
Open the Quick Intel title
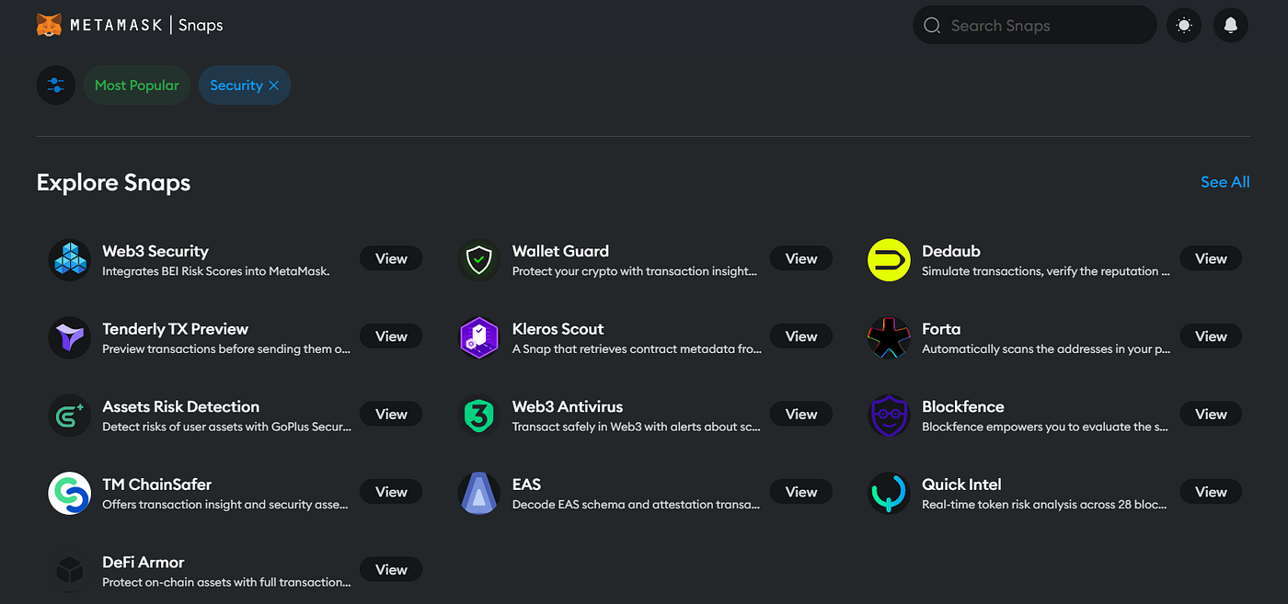[961, 484]
